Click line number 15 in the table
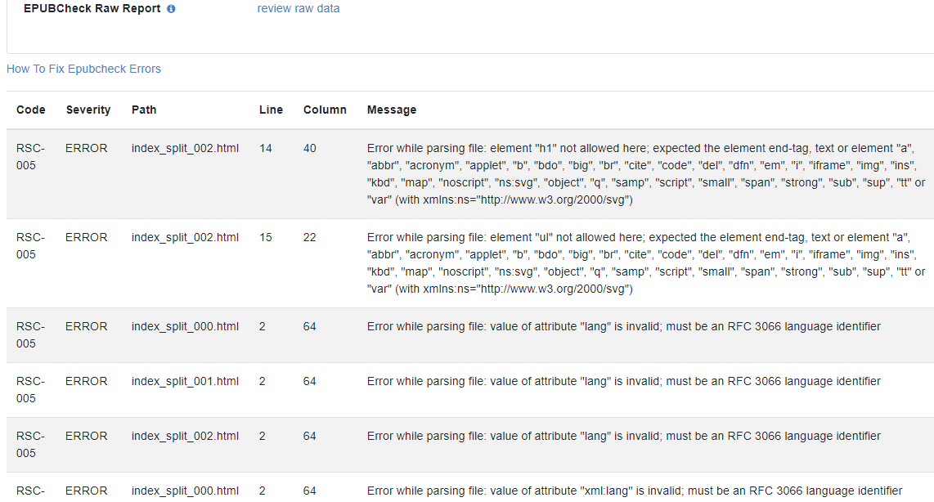Screen dimensions: 934x502 pyautogui.click(x=265, y=237)
